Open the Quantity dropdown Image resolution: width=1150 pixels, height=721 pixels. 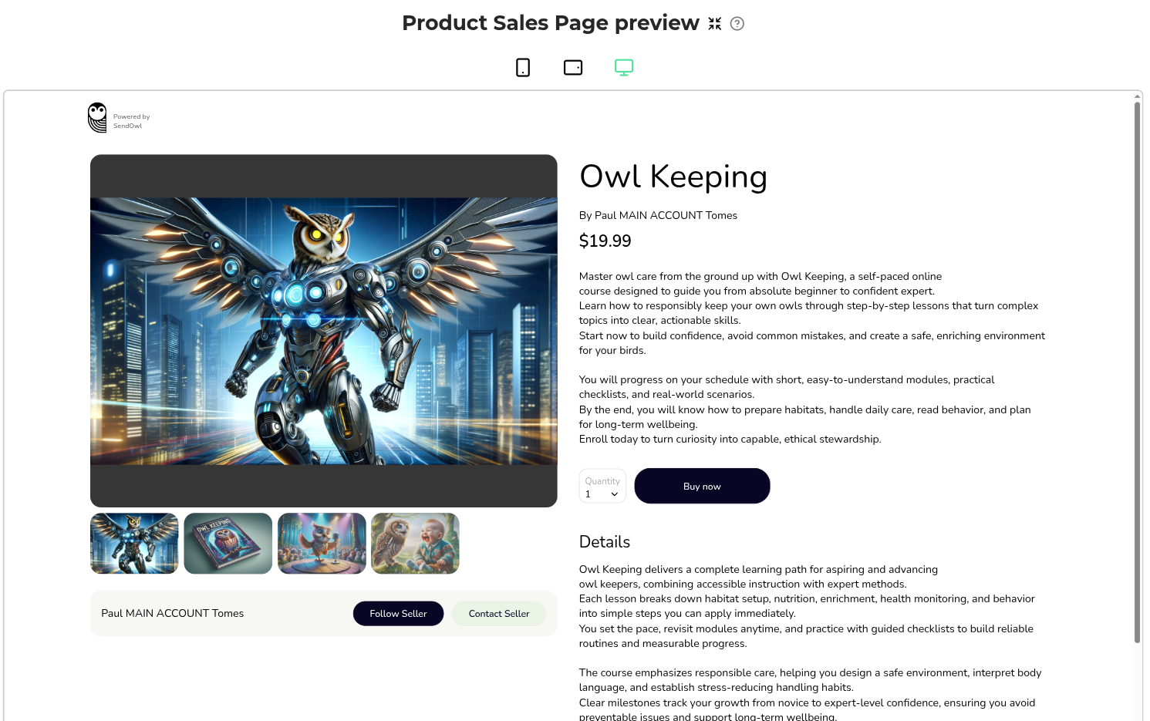(602, 487)
